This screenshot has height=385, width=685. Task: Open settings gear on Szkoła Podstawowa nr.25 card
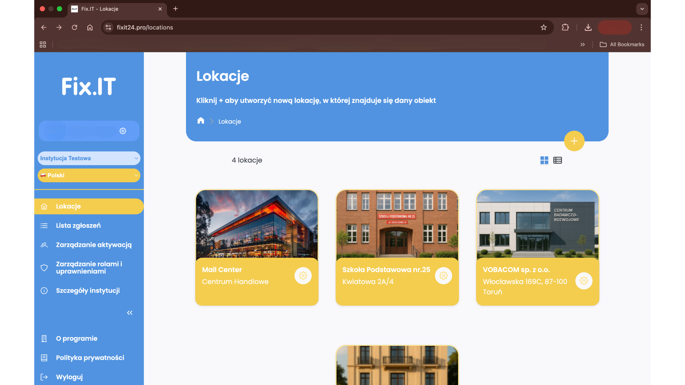[443, 276]
